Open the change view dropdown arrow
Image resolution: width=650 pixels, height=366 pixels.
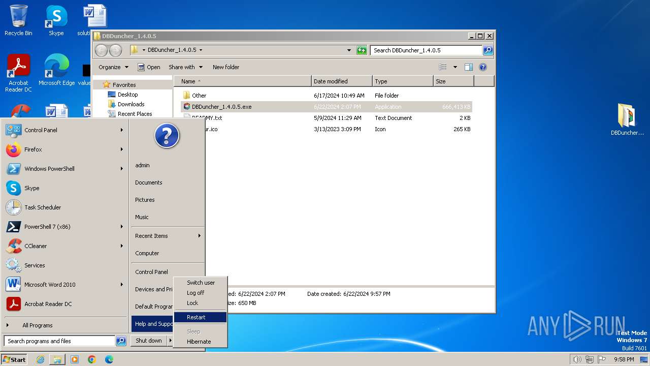coord(455,67)
